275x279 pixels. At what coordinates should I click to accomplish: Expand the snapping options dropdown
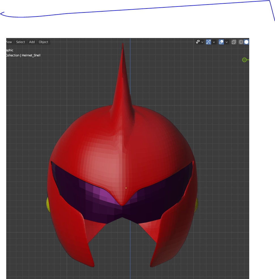214,42
